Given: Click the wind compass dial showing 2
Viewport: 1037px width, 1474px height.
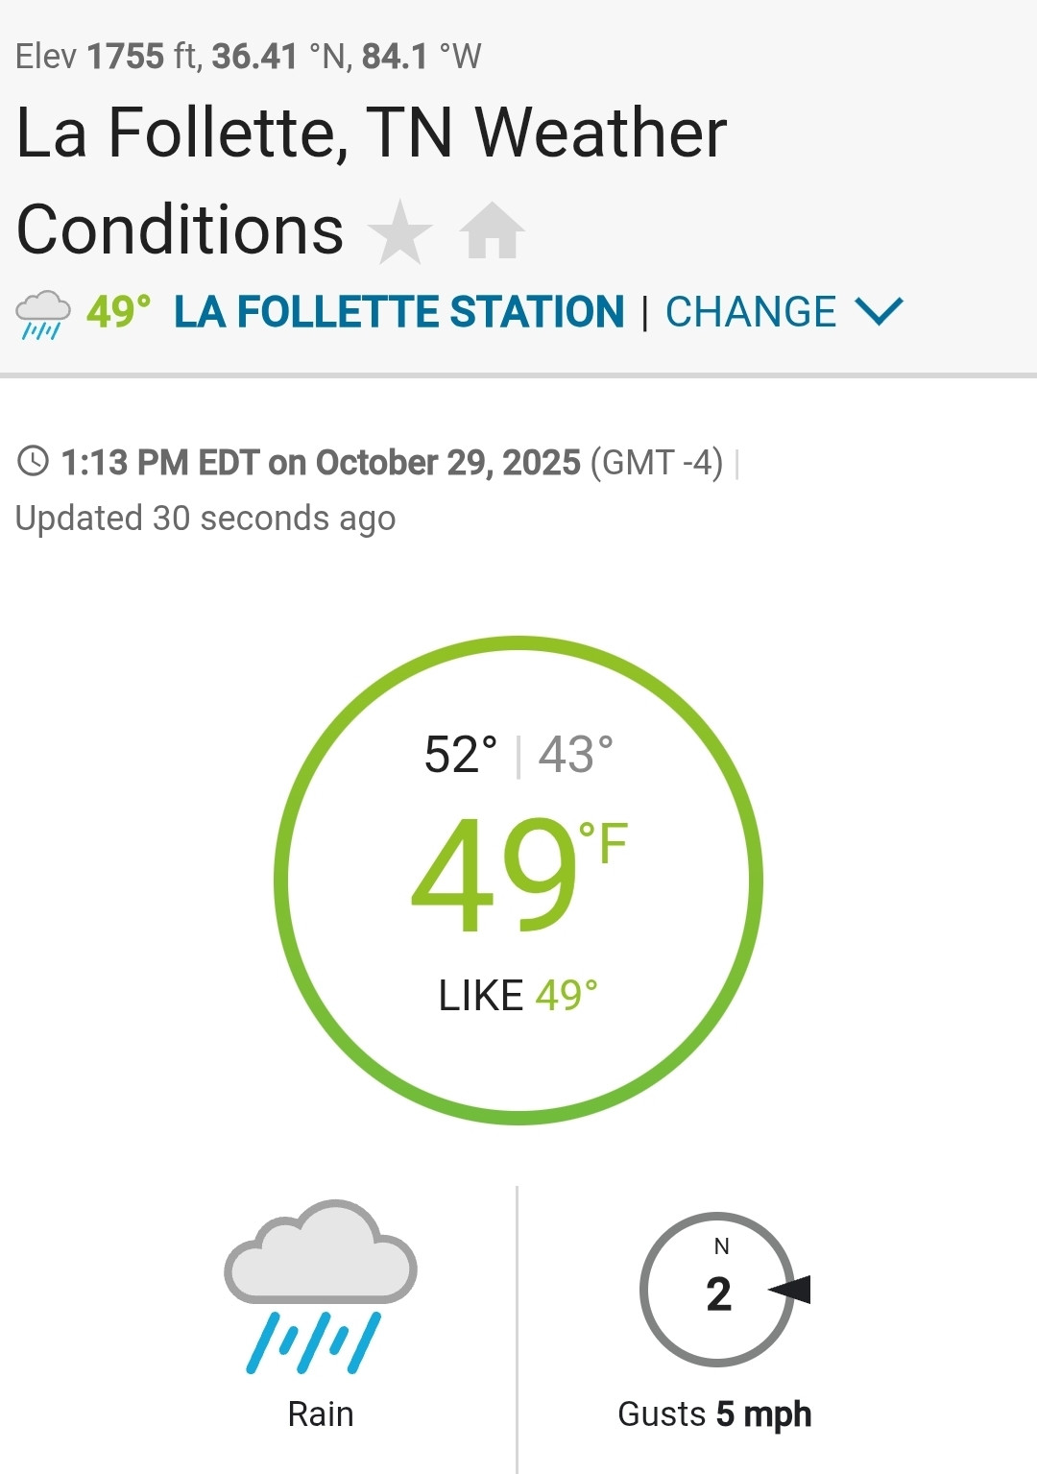Looking at the screenshot, I should click(x=718, y=1290).
